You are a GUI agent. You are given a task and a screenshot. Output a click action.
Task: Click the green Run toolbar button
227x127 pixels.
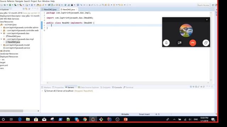pos(10,5)
